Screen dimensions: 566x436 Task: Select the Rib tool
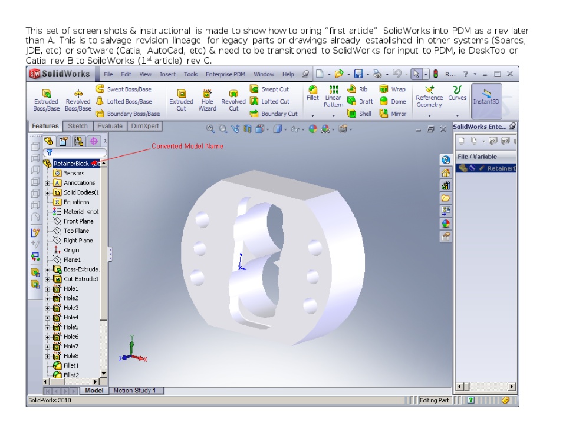pos(357,89)
